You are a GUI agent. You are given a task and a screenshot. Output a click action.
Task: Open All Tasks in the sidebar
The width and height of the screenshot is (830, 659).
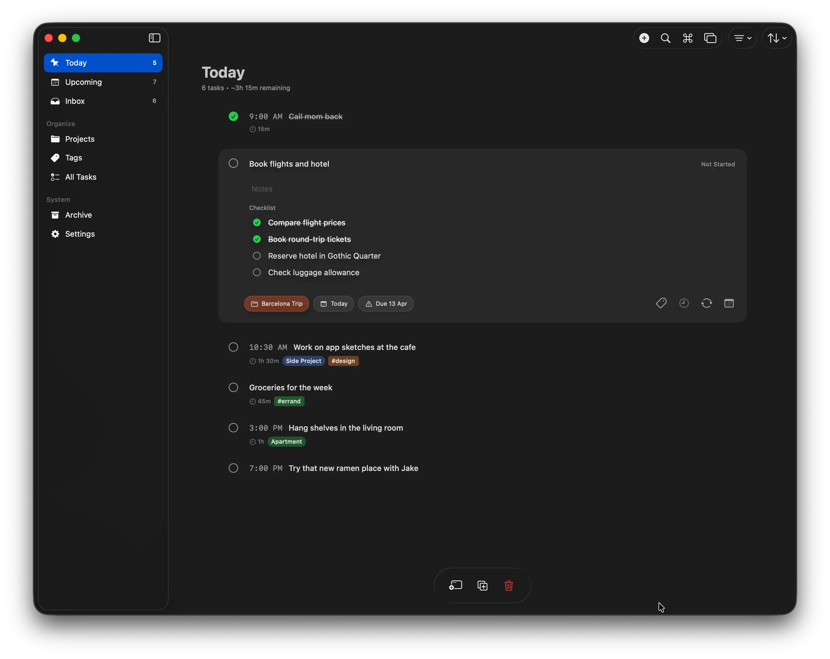pos(103,177)
